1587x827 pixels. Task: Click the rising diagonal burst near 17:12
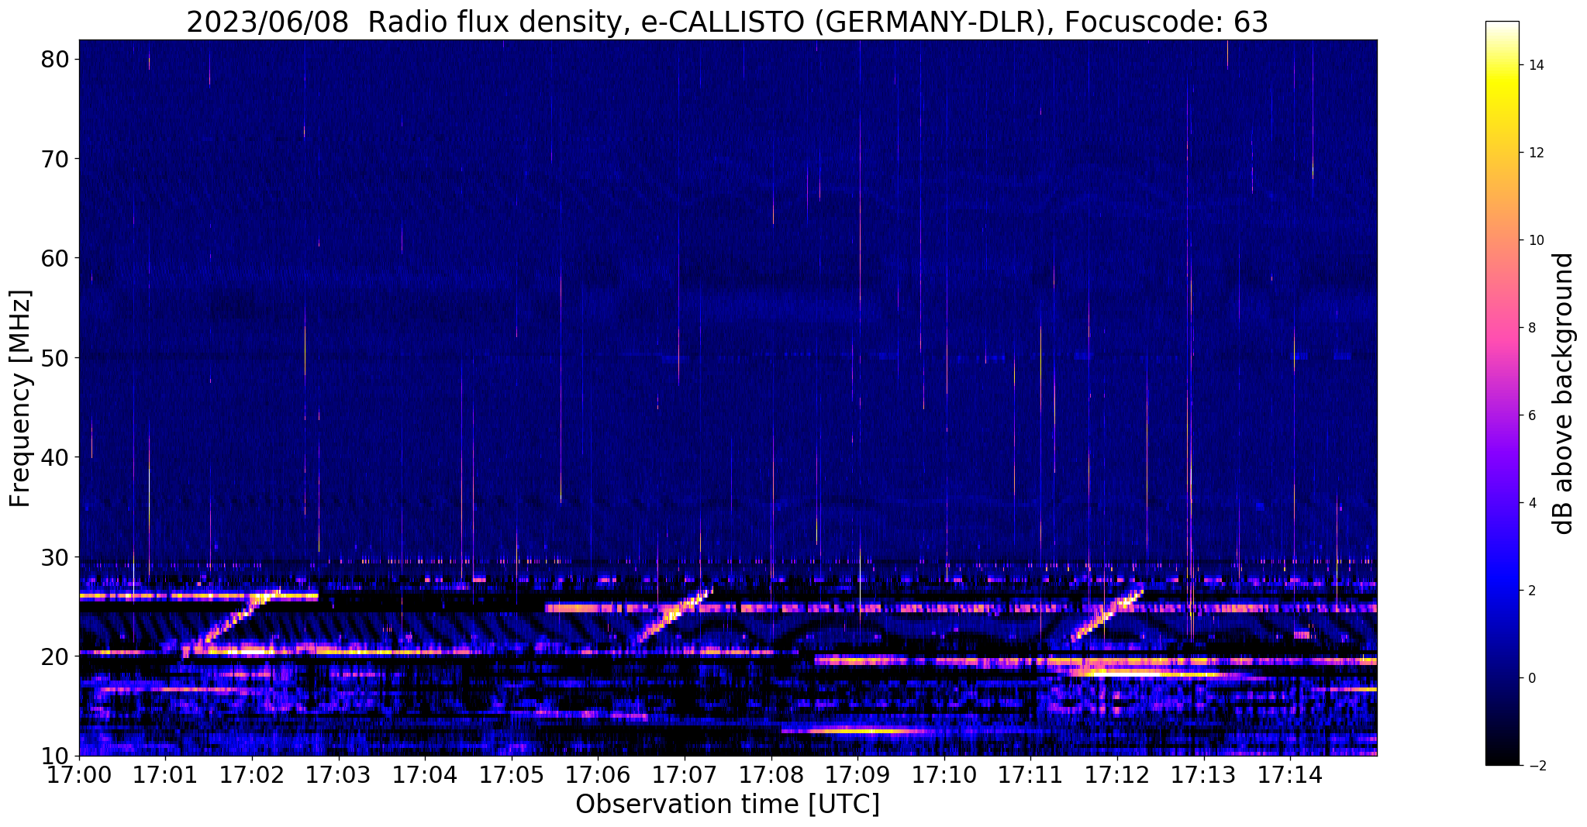1107,615
